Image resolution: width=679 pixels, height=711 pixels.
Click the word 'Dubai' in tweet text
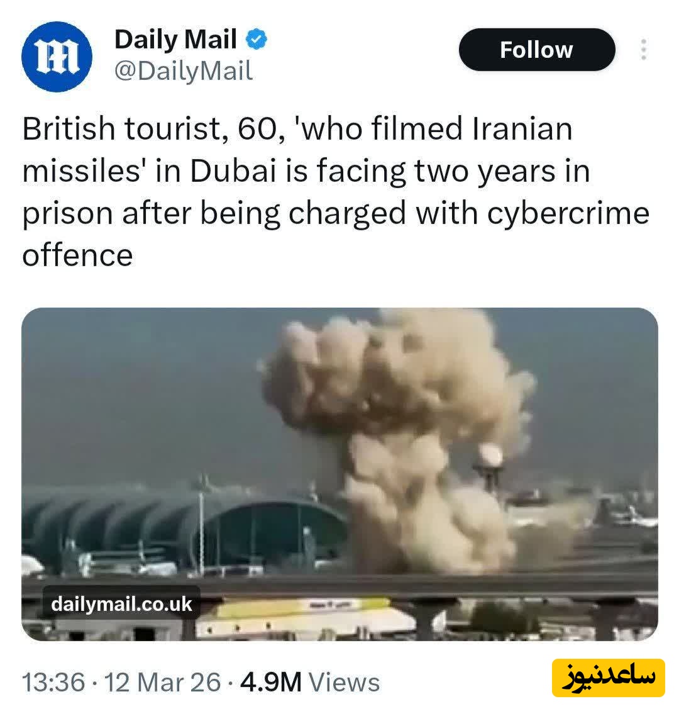coord(233,171)
